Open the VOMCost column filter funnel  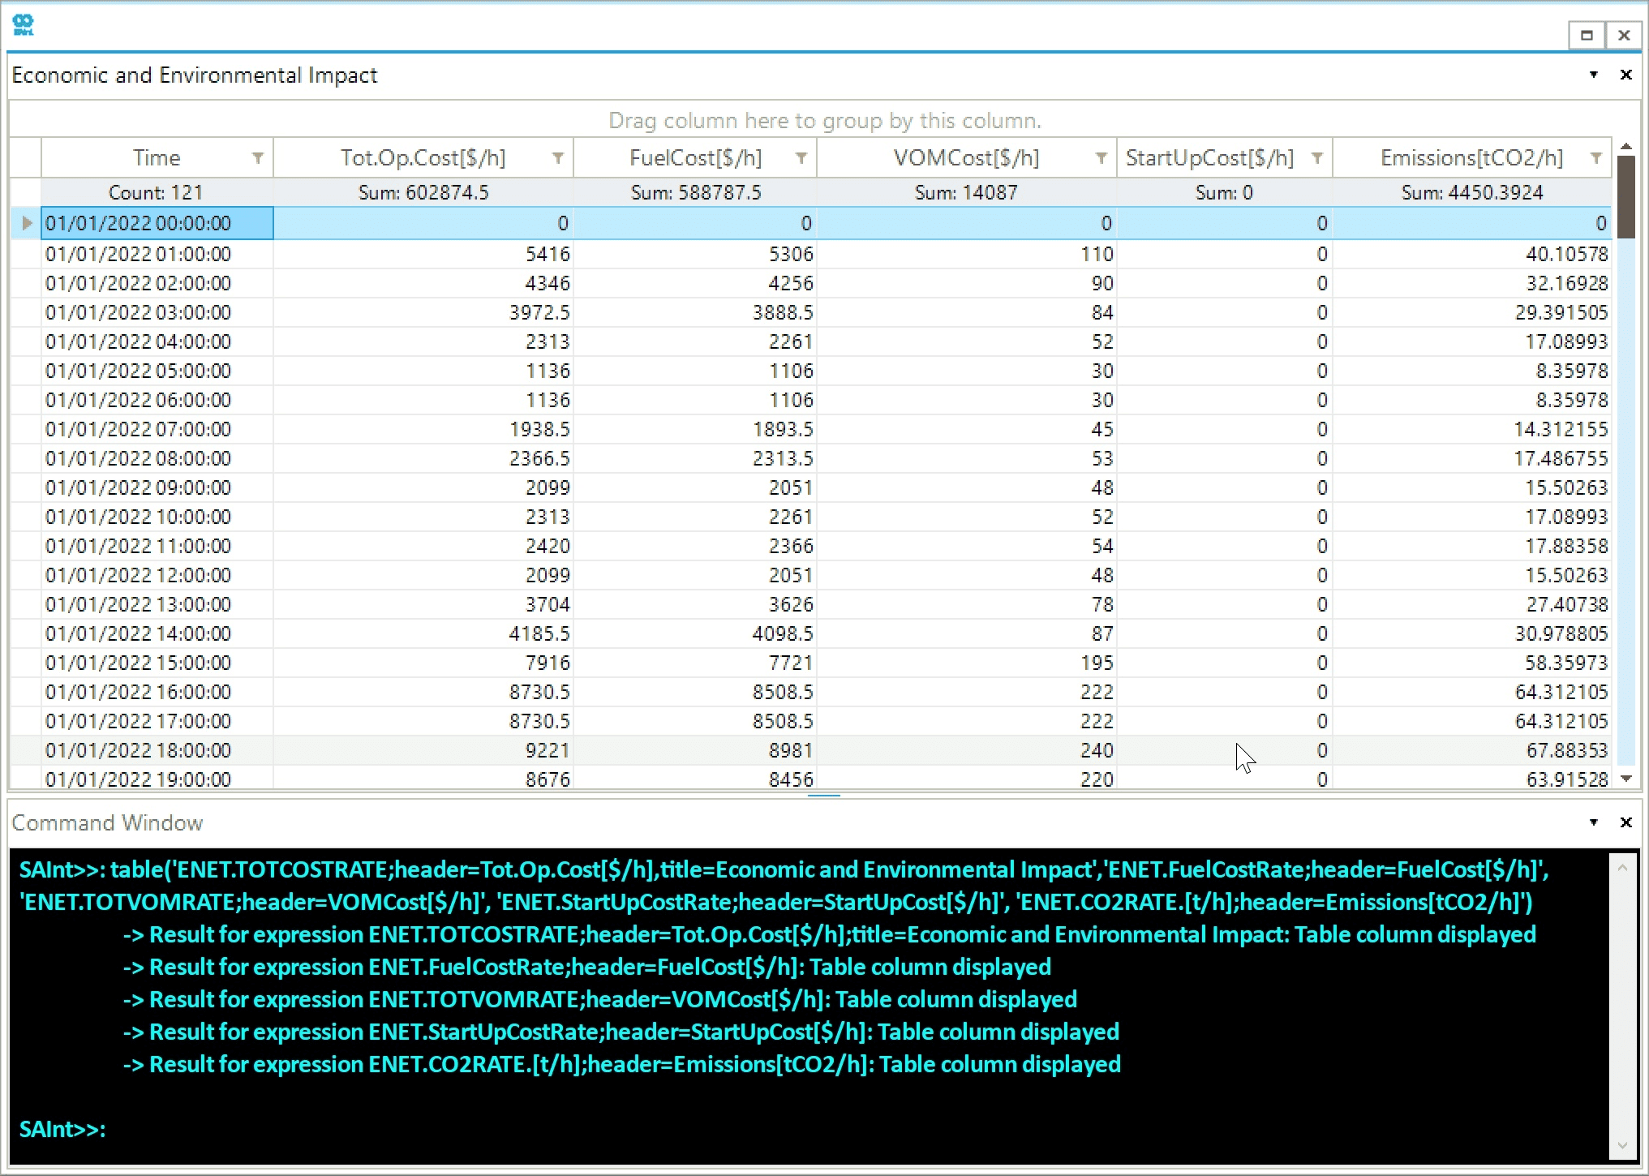pyautogui.click(x=1101, y=158)
